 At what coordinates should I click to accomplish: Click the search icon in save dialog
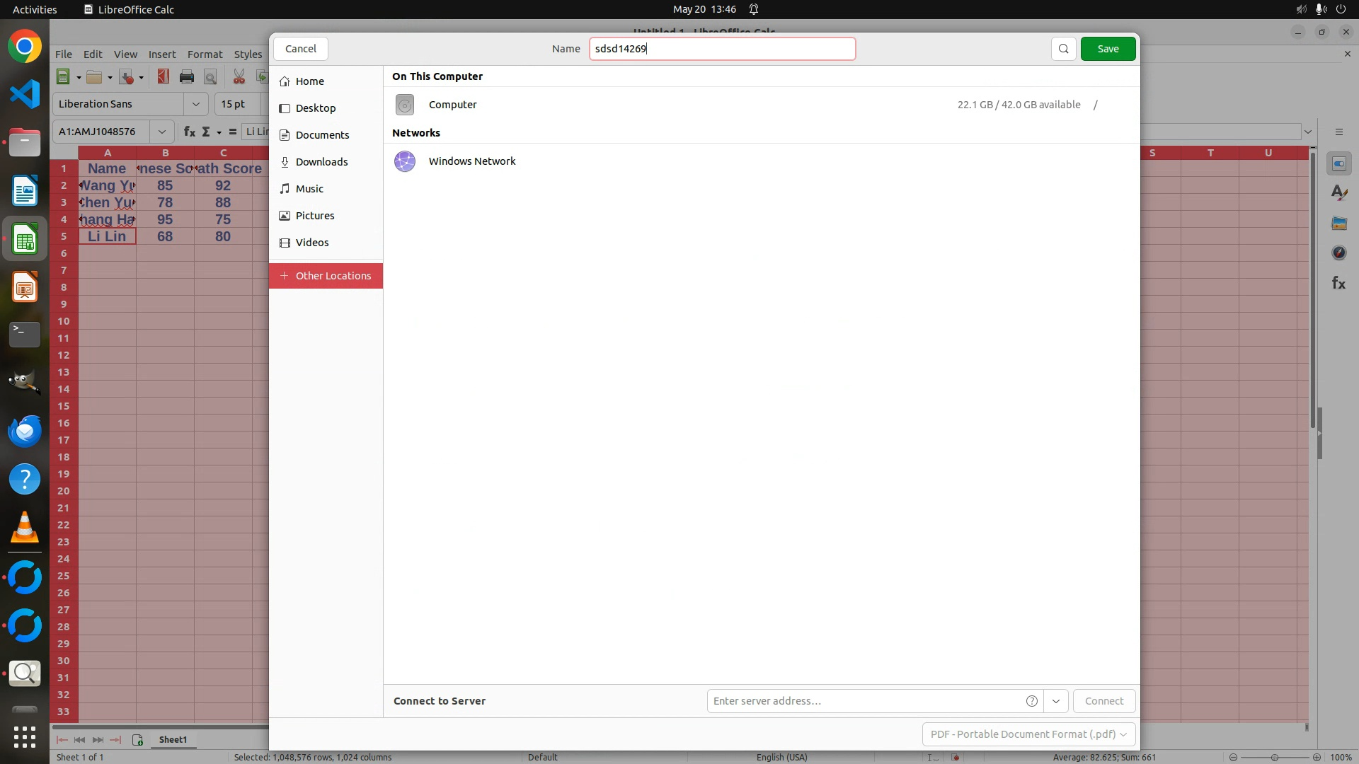pyautogui.click(x=1063, y=49)
